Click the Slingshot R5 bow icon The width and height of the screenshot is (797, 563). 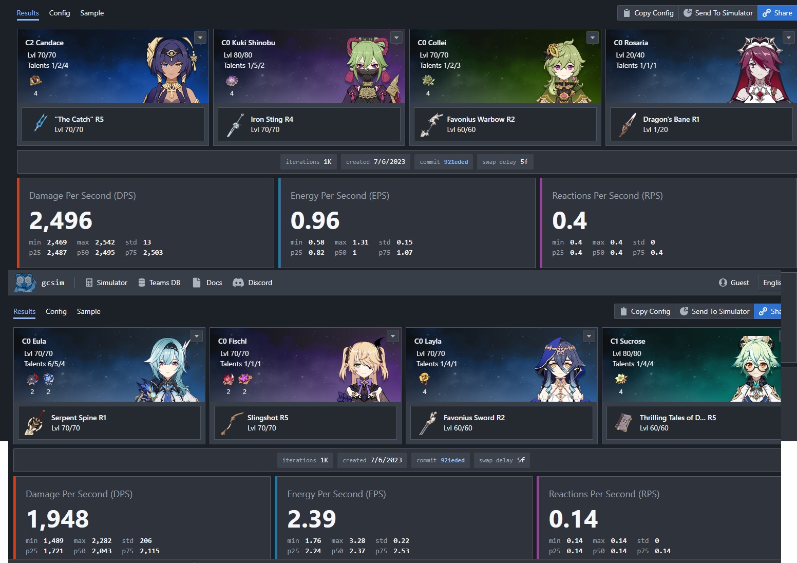tap(232, 423)
